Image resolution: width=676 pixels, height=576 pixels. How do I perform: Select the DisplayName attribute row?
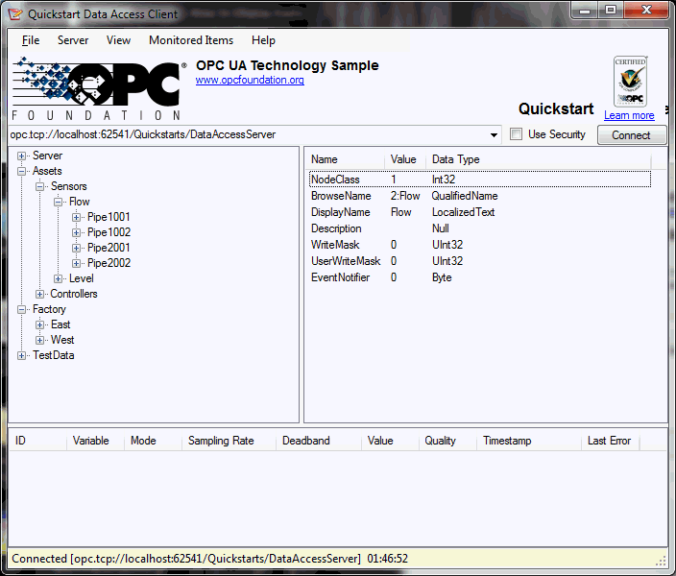(480, 212)
